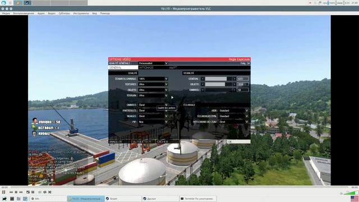Viewport: 359px width, 202px height.
Task: Click the US flag keyboard layout indicator
Action: coord(355,199)
